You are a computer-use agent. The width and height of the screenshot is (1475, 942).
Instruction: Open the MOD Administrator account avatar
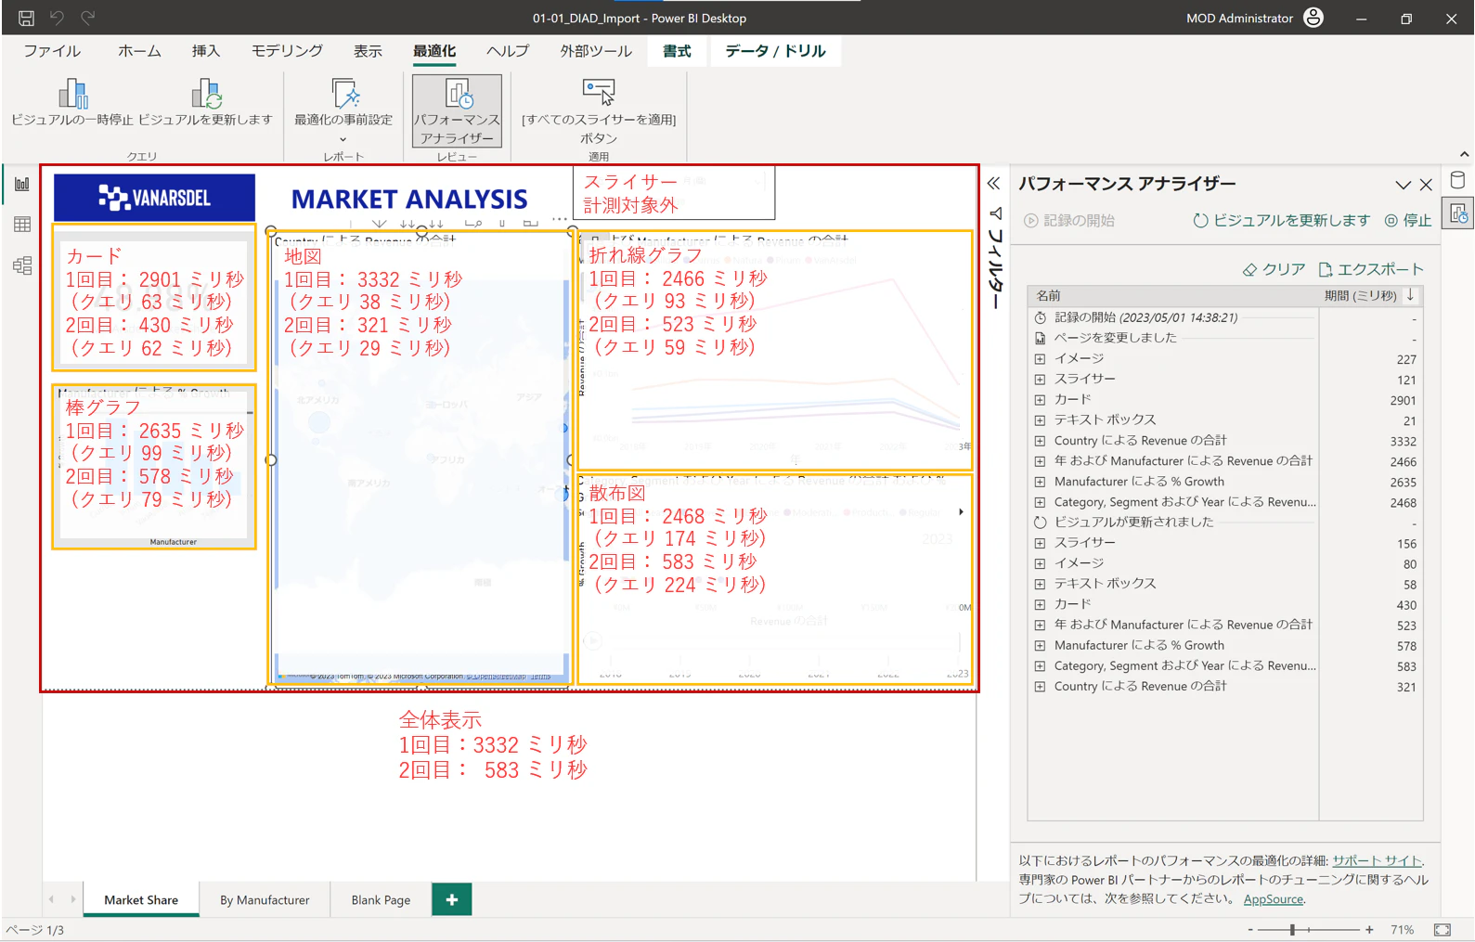[x=1313, y=18]
